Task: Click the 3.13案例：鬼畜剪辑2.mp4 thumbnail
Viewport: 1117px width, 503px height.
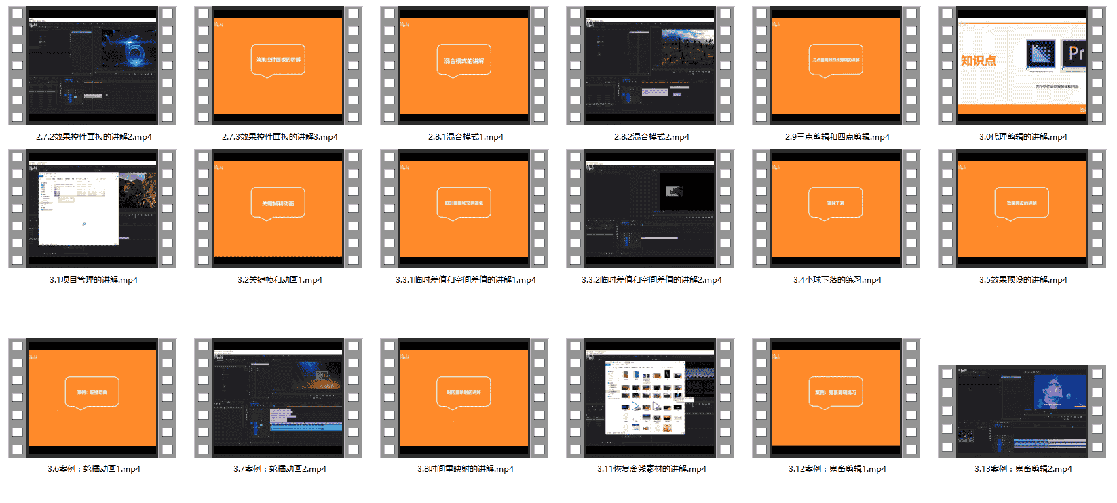Action: [x=1022, y=411]
